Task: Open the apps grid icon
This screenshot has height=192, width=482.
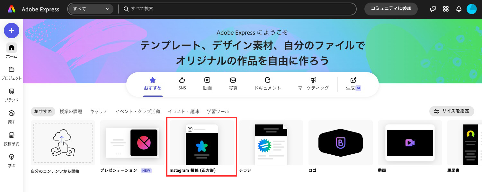Action: coord(446,9)
